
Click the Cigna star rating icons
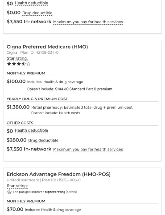pos(19,64)
